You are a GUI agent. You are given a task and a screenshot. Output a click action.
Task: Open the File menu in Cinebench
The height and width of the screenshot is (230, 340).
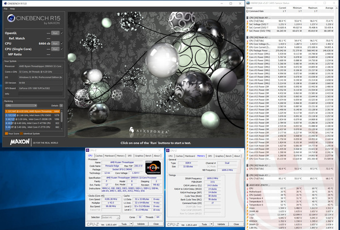point(6,8)
